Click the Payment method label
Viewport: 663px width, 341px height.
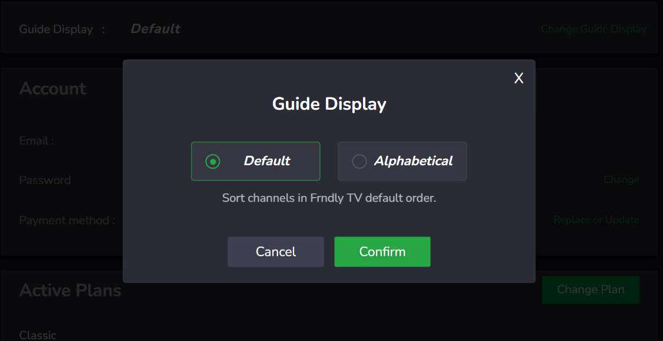click(67, 219)
